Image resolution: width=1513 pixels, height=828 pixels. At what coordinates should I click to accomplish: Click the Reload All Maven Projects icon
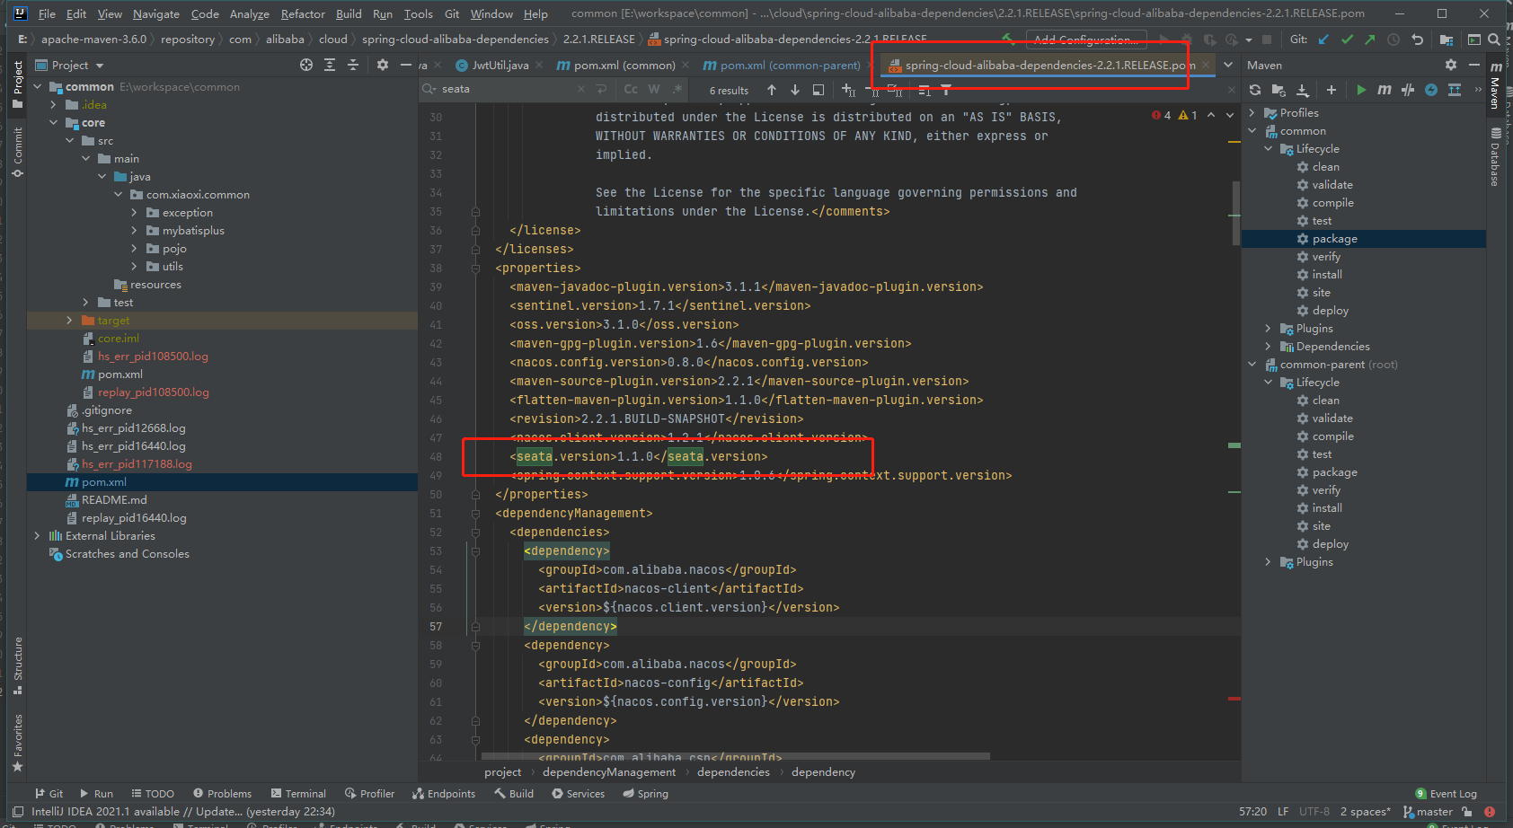point(1255,90)
